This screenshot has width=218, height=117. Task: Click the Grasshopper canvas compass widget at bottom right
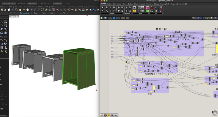tap(215, 113)
